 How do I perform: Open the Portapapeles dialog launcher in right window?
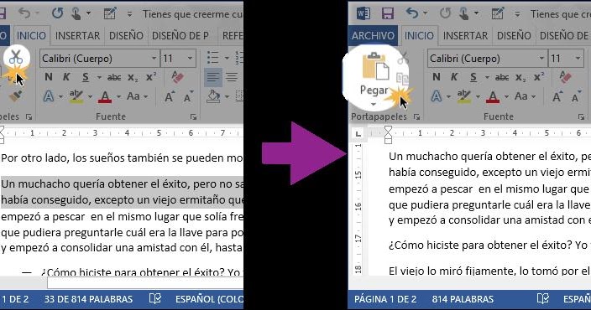(417, 117)
